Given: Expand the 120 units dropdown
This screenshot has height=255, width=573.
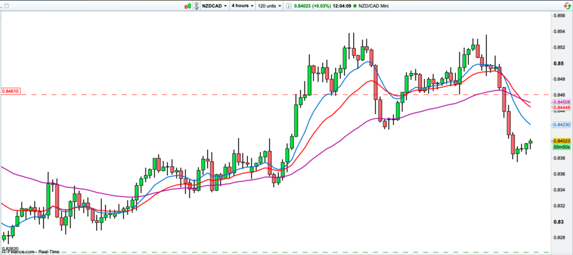Looking at the screenshot, I should 269,6.
